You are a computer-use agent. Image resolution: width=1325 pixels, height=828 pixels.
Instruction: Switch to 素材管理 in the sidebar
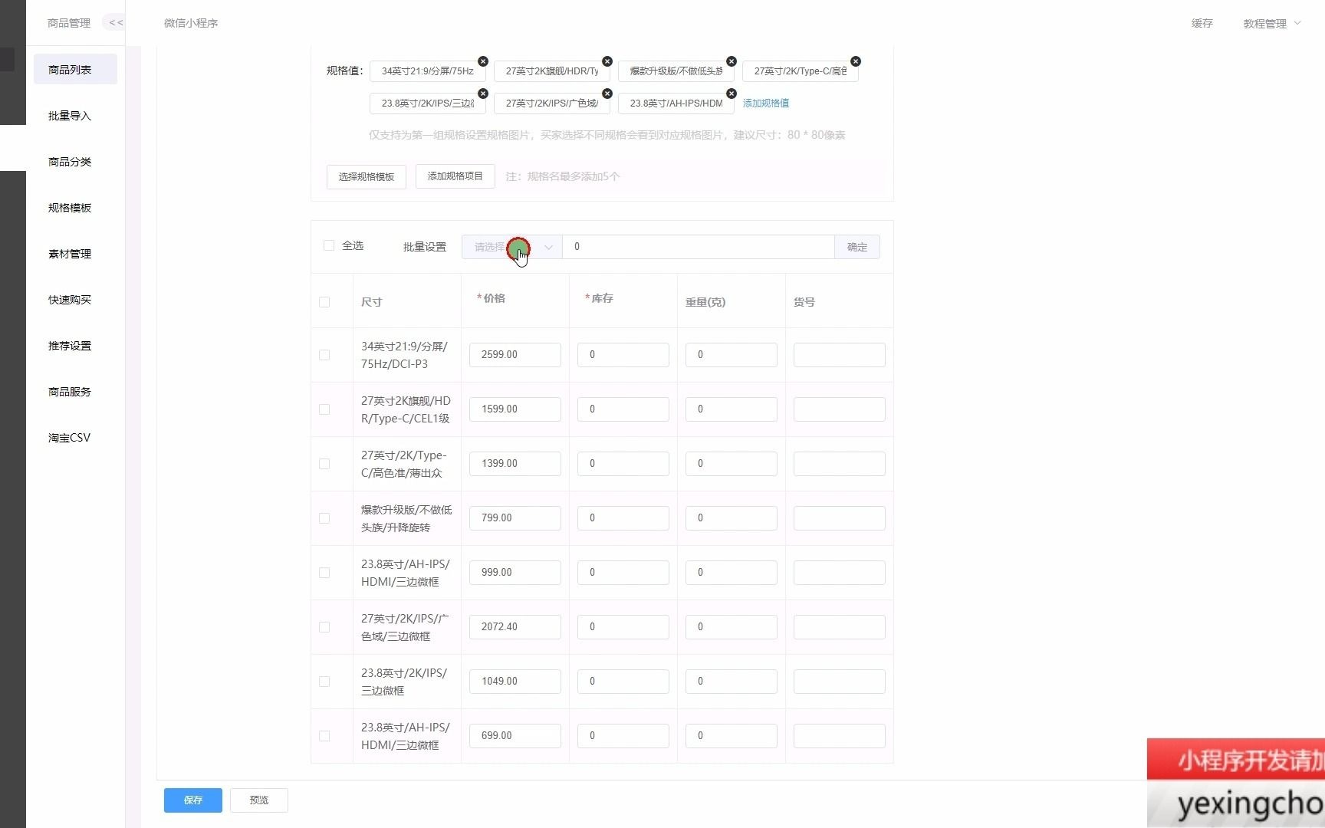[70, 254]
